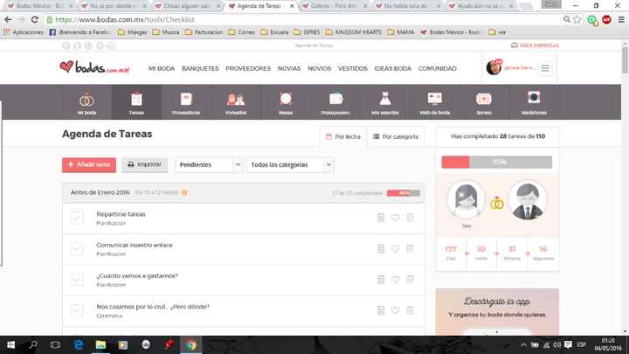
Task: Open the Bienvenido a Facebook bookmark
Action: coord(80,32)
